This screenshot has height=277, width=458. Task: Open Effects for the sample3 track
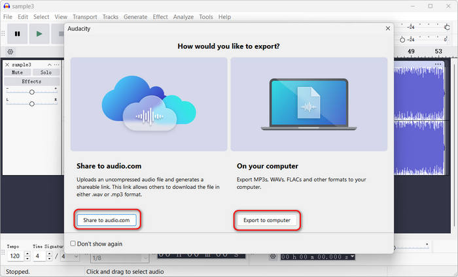click(x=31, y=82)
